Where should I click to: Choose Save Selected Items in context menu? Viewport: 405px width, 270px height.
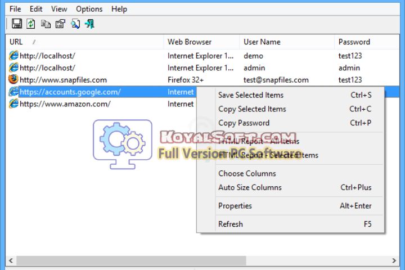(x=291, y=95)
